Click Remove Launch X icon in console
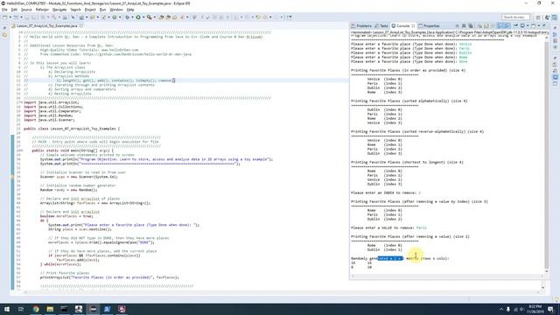Viewport: 560px width, 315px height. [x=464, y=25]
